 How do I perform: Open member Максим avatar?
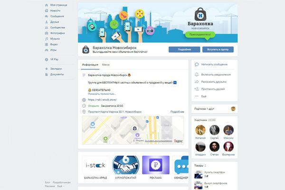coord(228,130)
